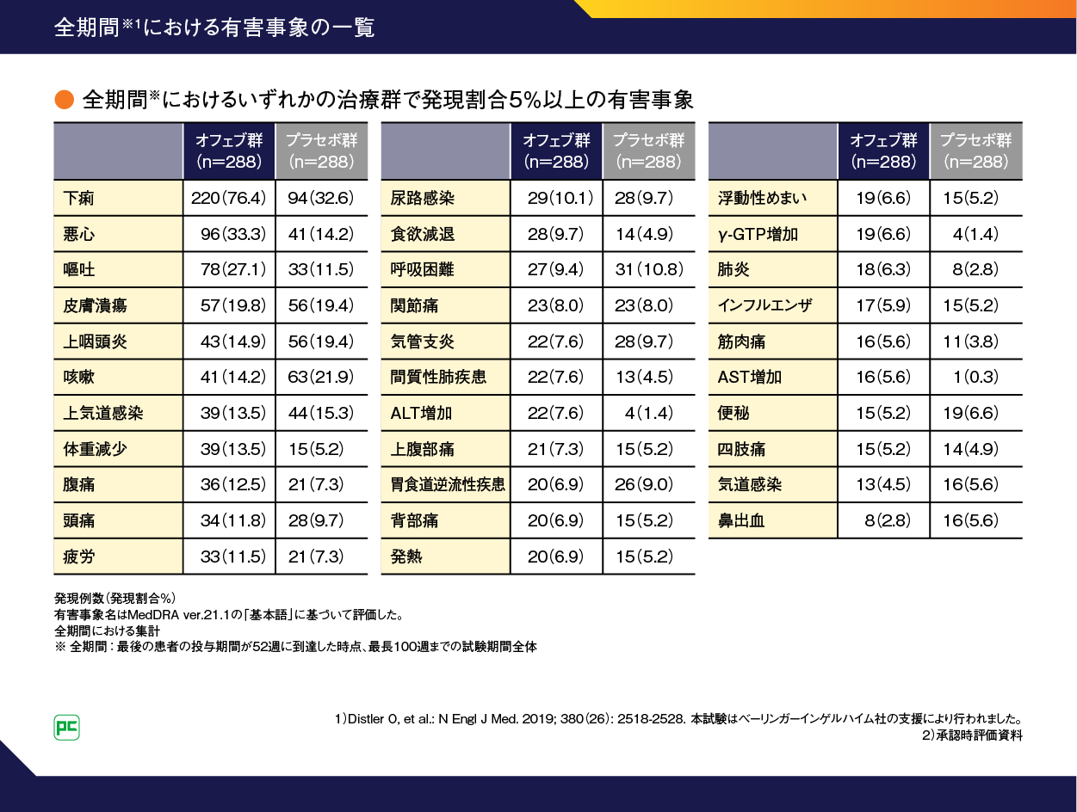Viewport: 1077px width, 812px height.
Task: Click the Distler O, et al. NEJM citation
Action: pyautogui.click(x=508, y=718)
